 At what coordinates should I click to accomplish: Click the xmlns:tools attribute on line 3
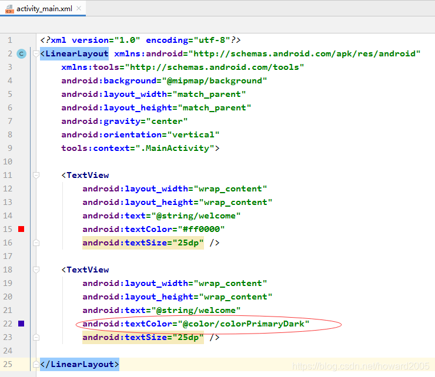pos(183,67)
